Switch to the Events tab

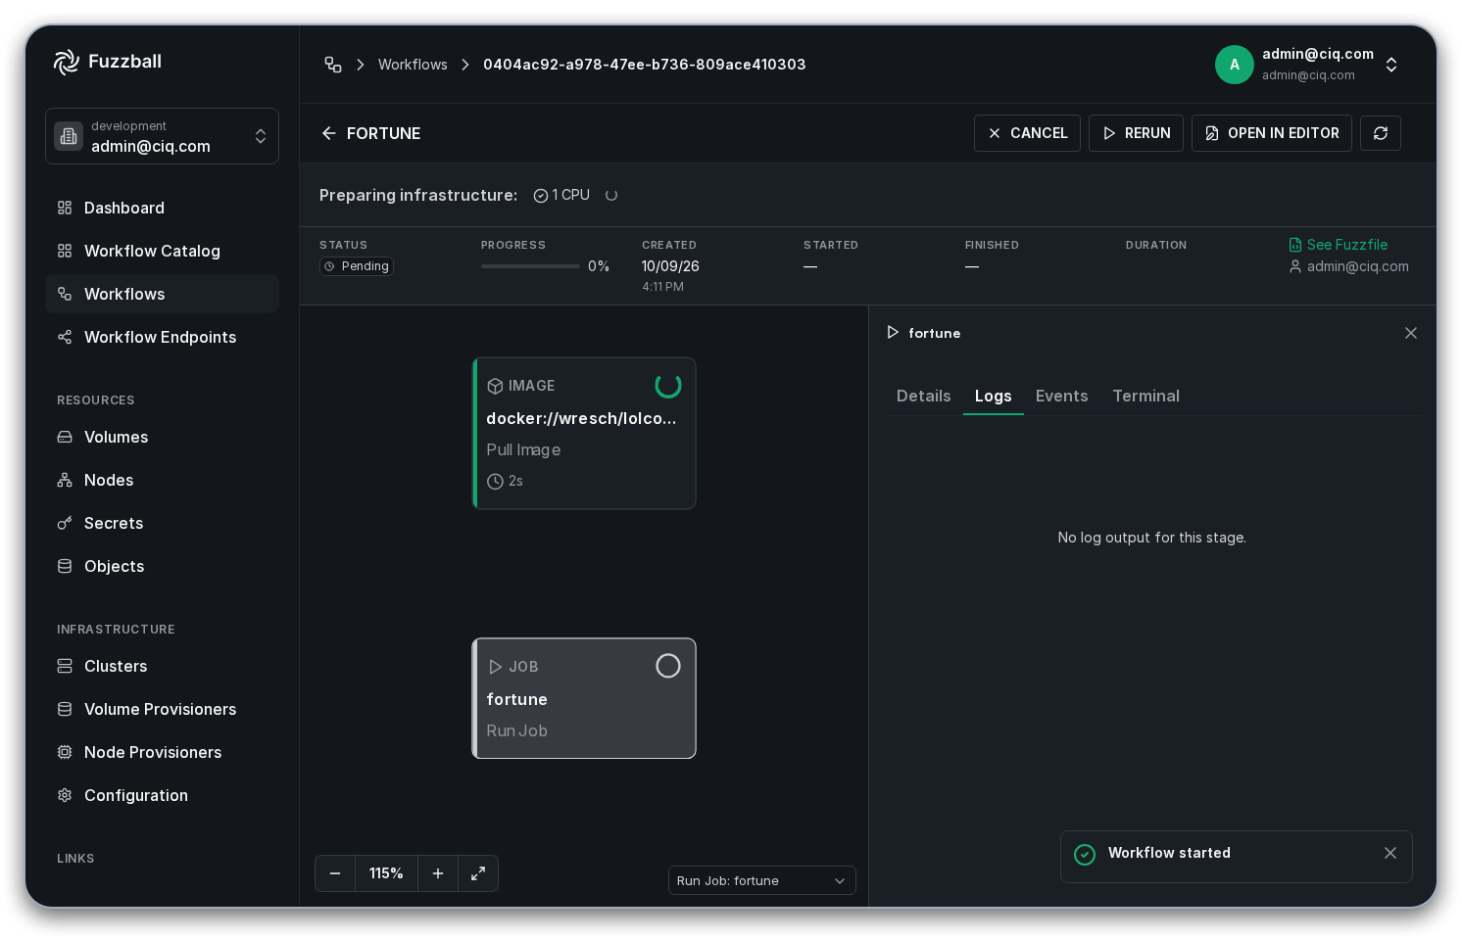click(x=1062, y=396)
